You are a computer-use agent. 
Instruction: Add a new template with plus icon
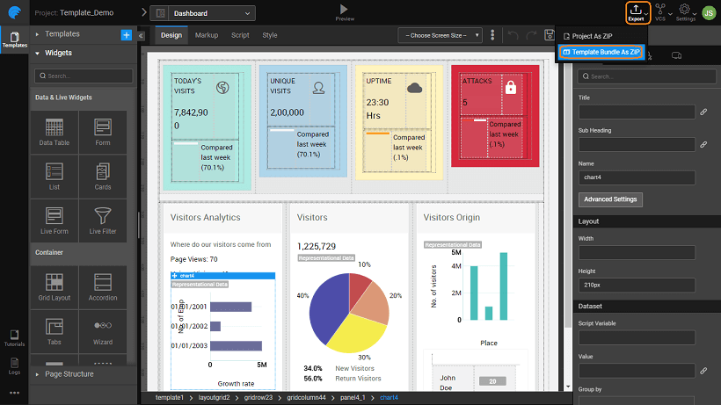[x=126, y=34]
